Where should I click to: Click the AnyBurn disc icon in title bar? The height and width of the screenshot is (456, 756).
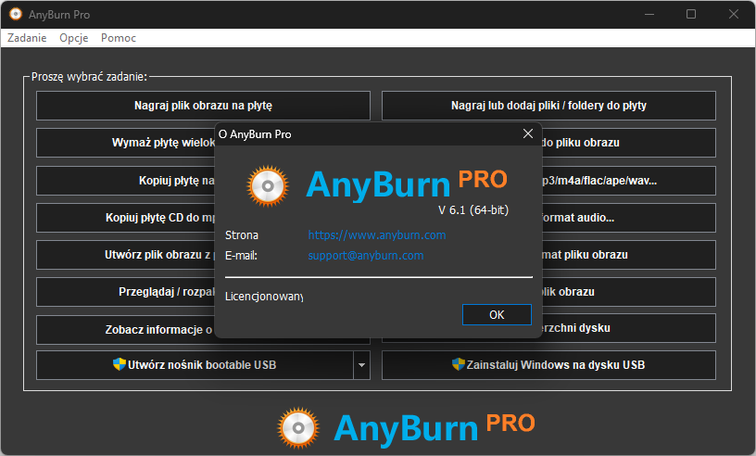pos(16,14)
